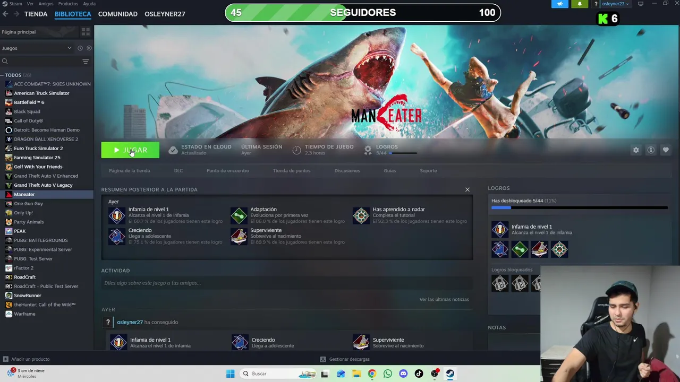
Task: Click the achievements gear icon beside Logros
Action: point(368,150)
